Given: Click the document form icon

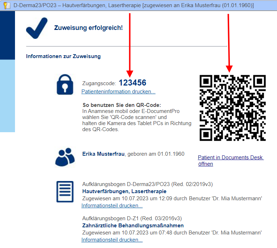Looking at the screenshot, I should click(65, 192).
